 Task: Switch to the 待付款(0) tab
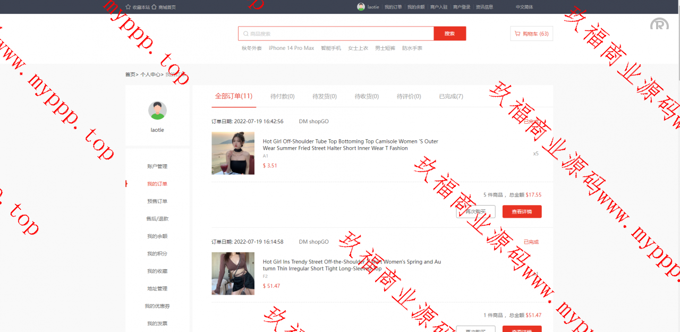click(282, 96)
